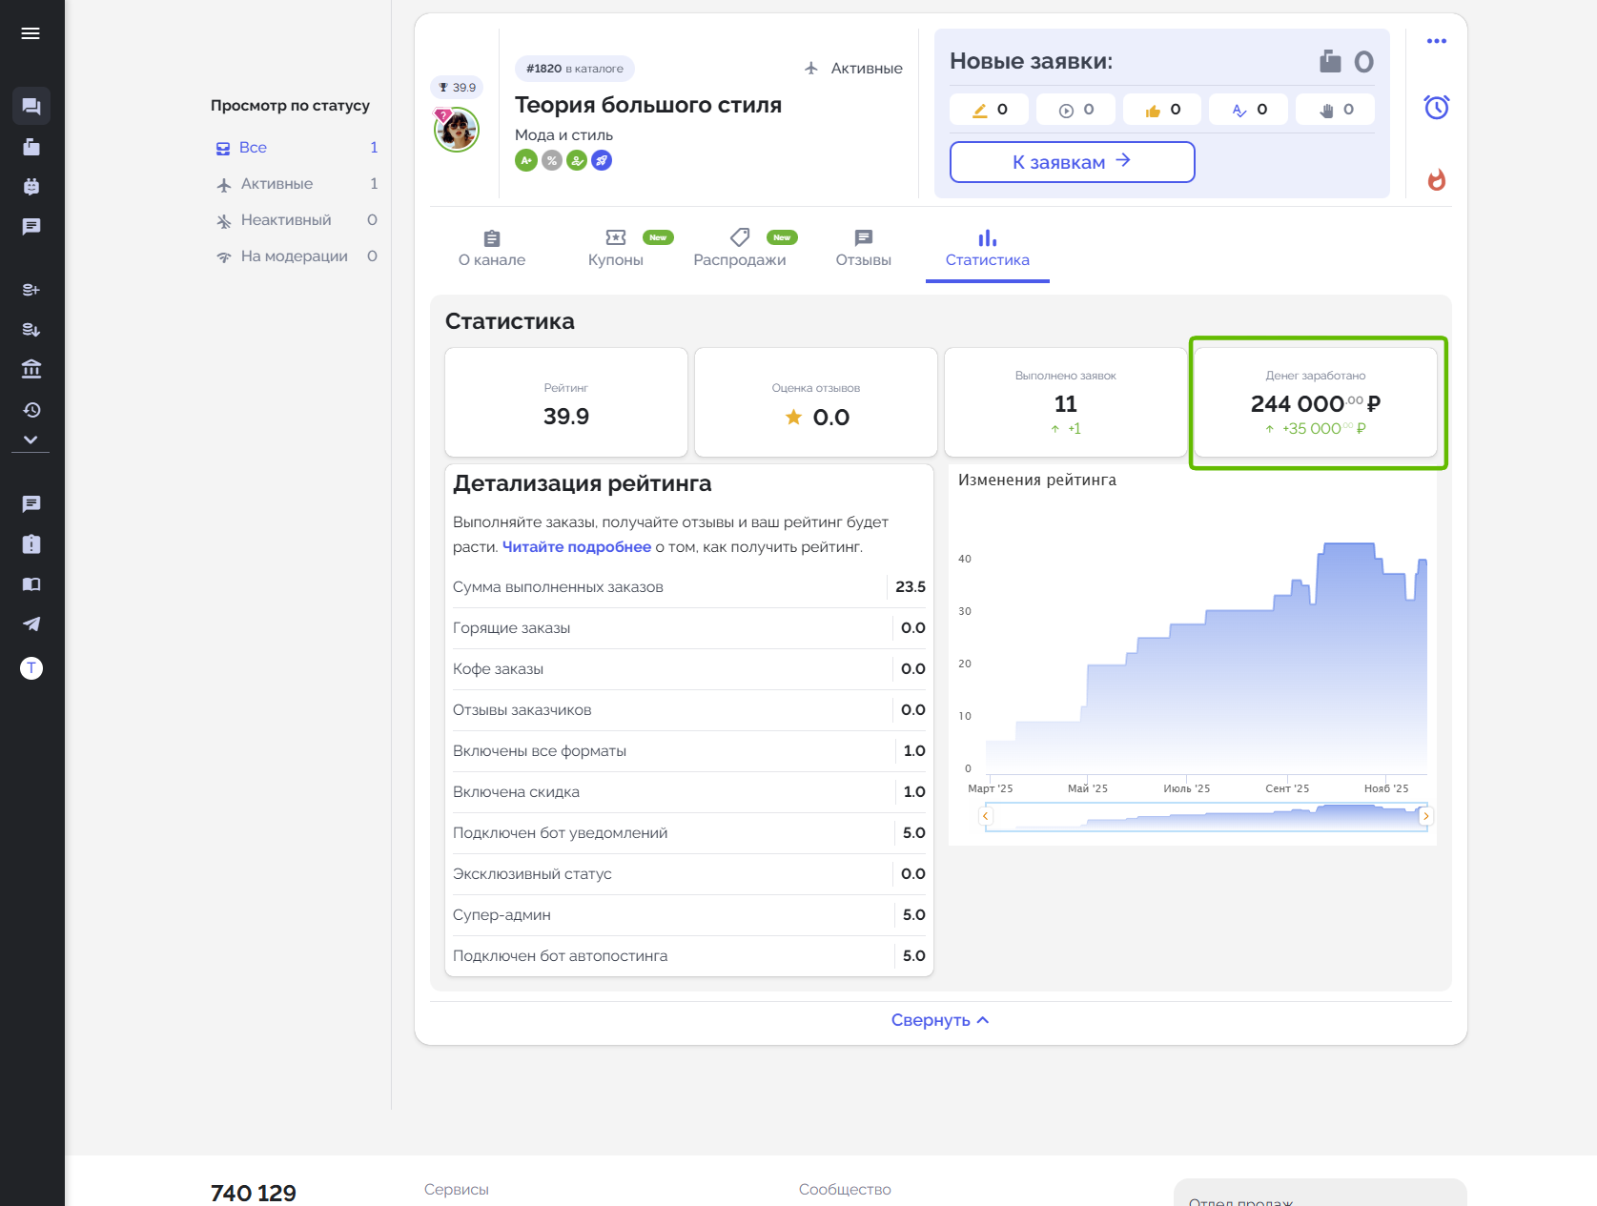
Task: Open the user avatar letter T
Action: pyautogui.click(x=31, y=668)
